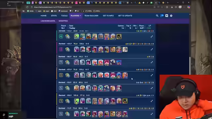
Task: Click the Patch '15.1' value
Action: click(63, 28)
